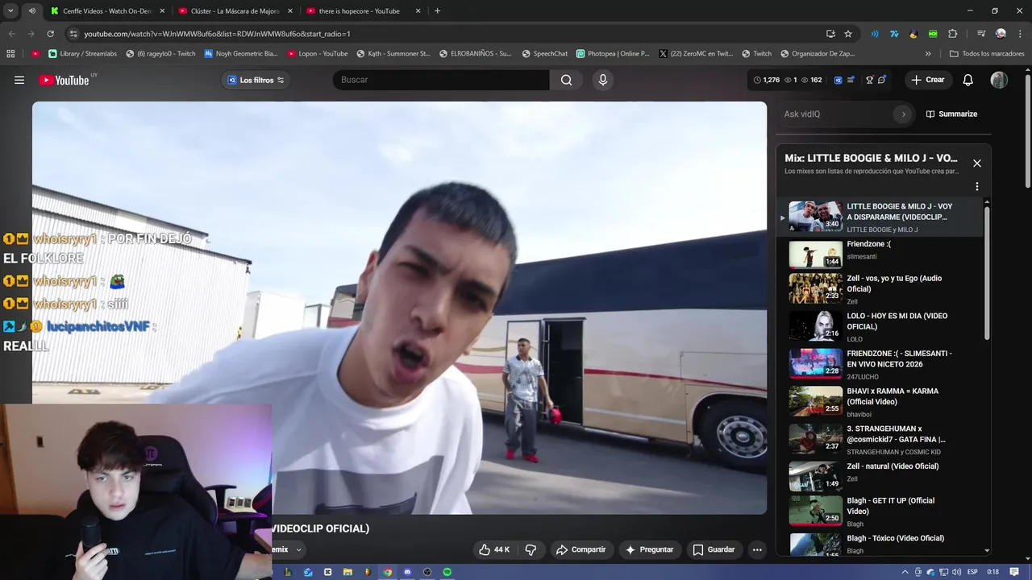1032x580 pixels.
Task: Open the vidIQ chat bubble icon
Action: coord(882,80)
